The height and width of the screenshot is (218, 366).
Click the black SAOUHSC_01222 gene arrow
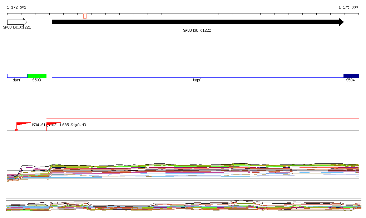[x=197, y=22]
